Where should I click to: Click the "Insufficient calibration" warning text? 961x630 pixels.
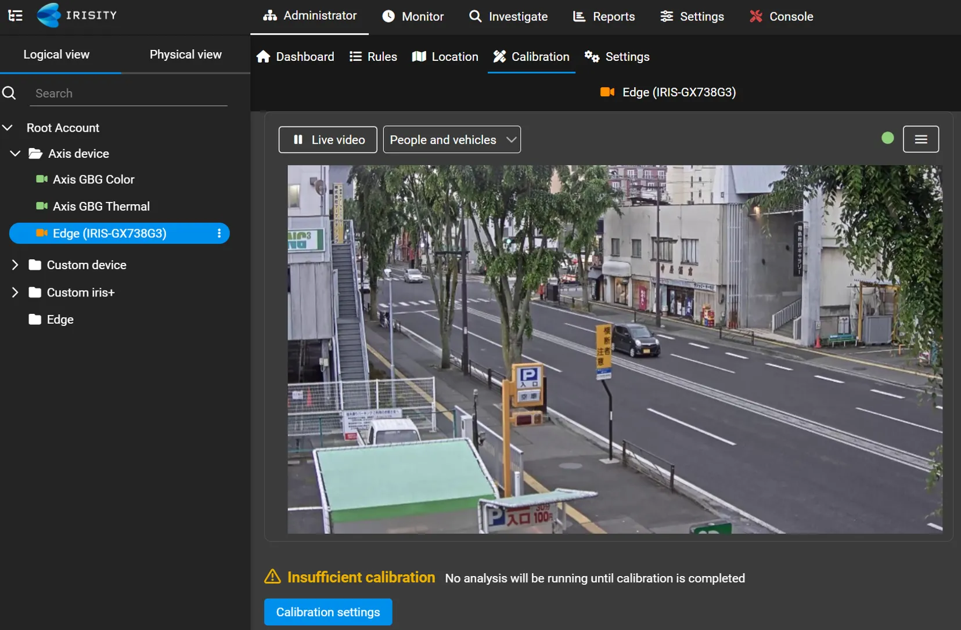[x=361, y=577]
